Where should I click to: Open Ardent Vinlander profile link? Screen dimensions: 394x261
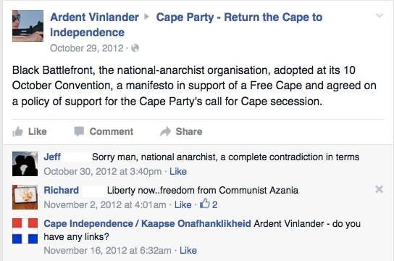pyautogui.click(x=94, y=17)
